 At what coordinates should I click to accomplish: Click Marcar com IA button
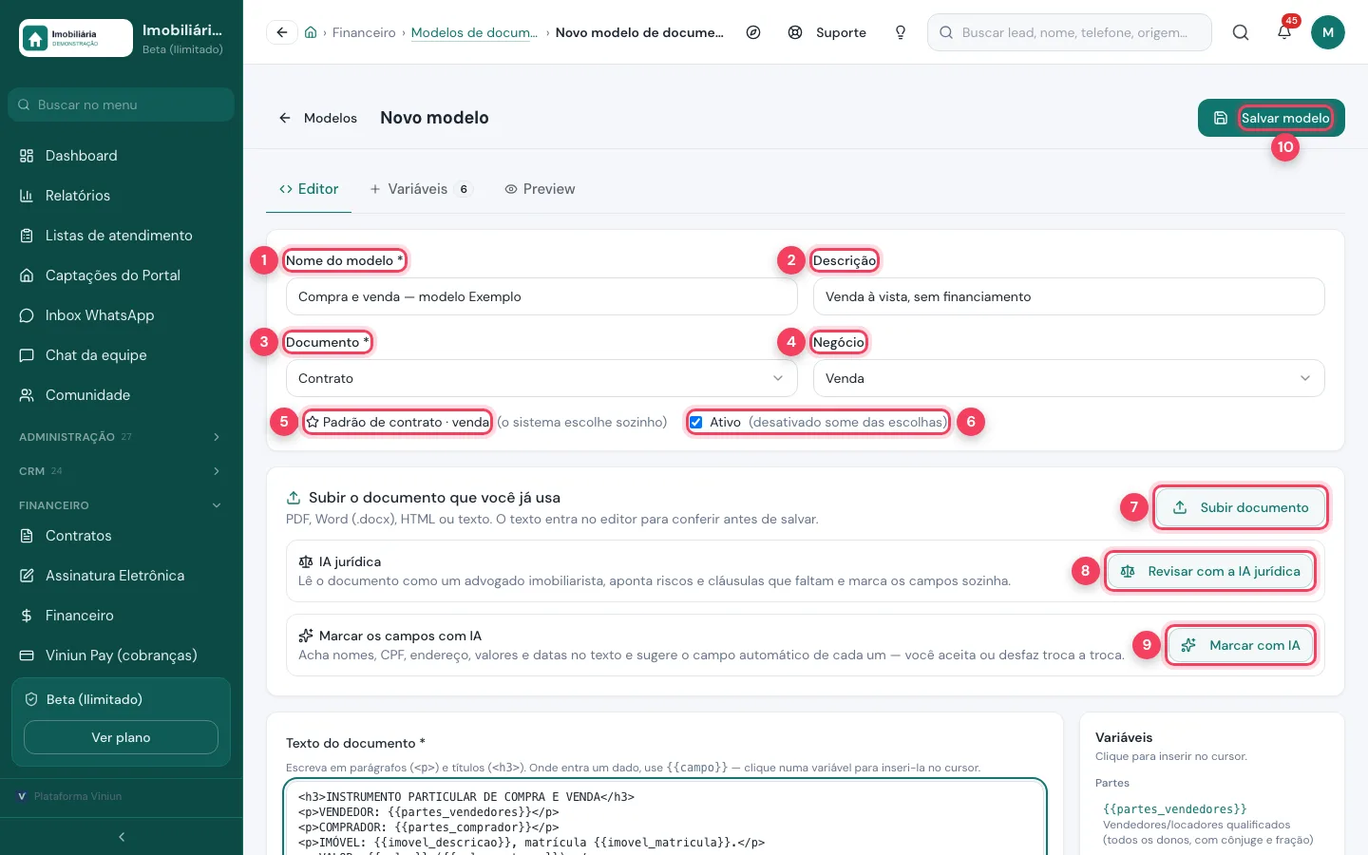(x=1241, y=645)
